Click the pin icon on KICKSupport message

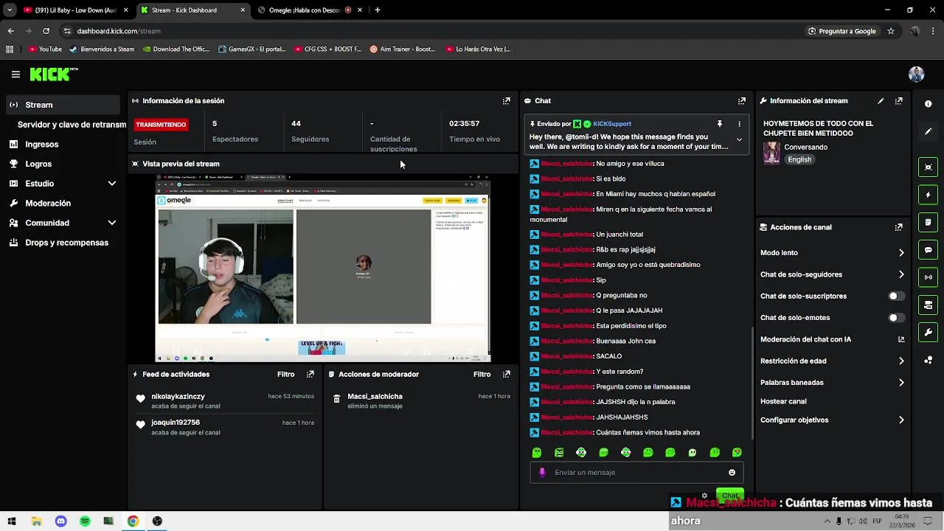(720, 124)
